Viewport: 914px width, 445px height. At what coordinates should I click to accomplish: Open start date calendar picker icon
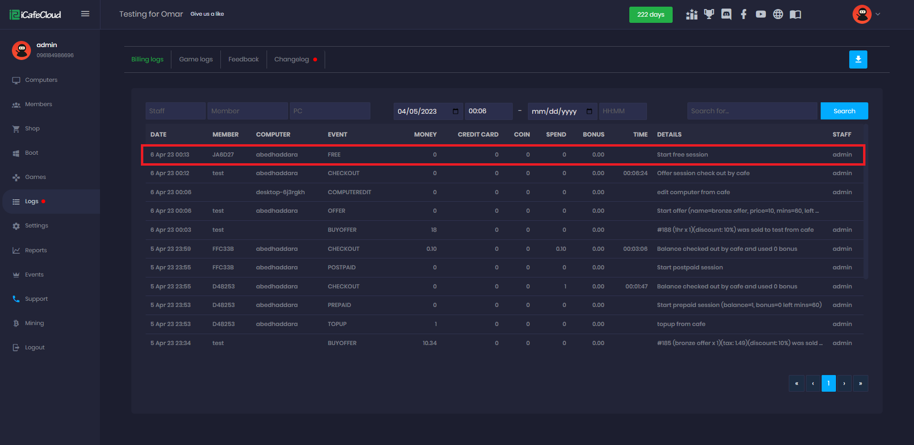[x=455, y=111]
